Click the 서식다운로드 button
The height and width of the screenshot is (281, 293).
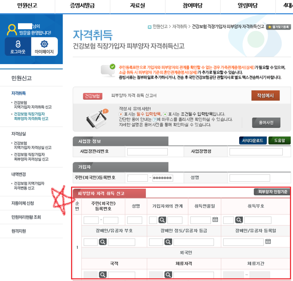tap(252, 141)
